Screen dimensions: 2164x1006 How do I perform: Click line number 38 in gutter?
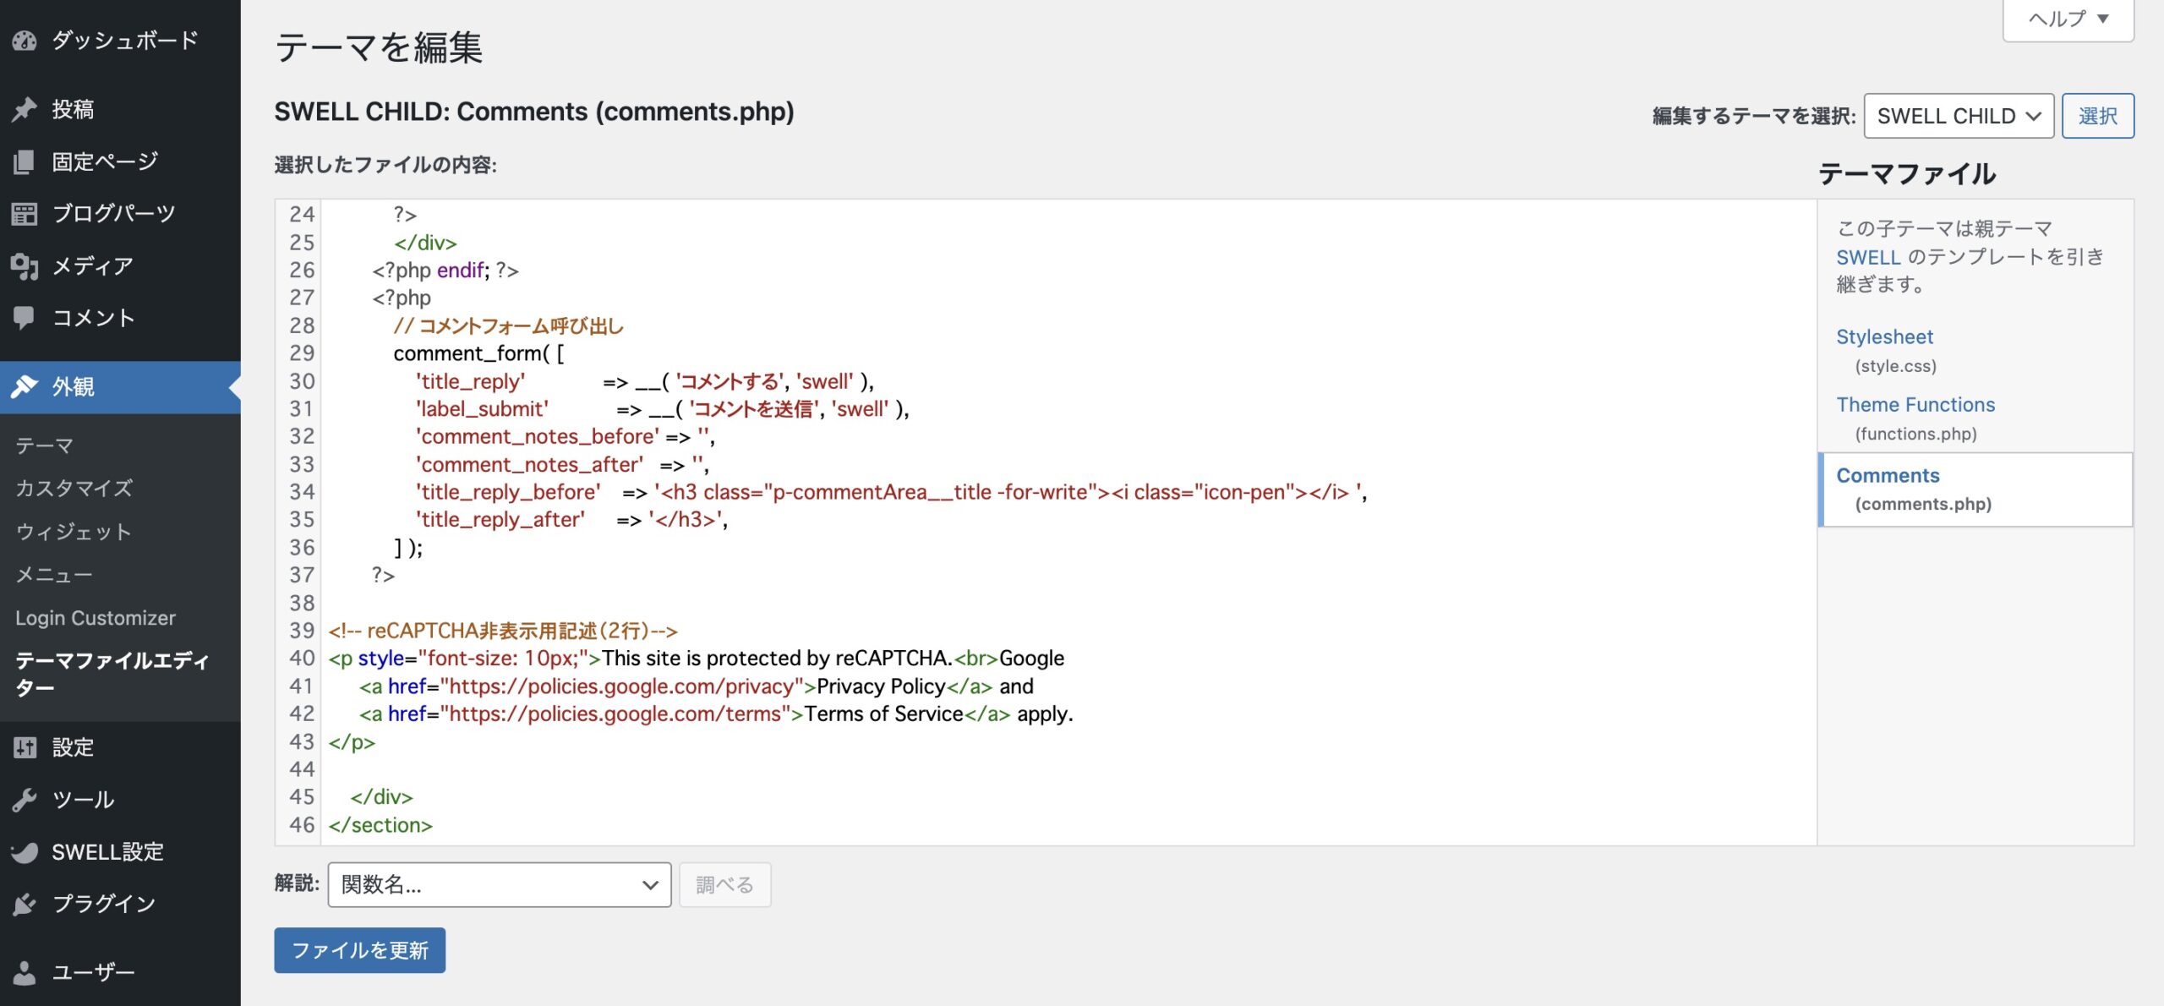302,603
